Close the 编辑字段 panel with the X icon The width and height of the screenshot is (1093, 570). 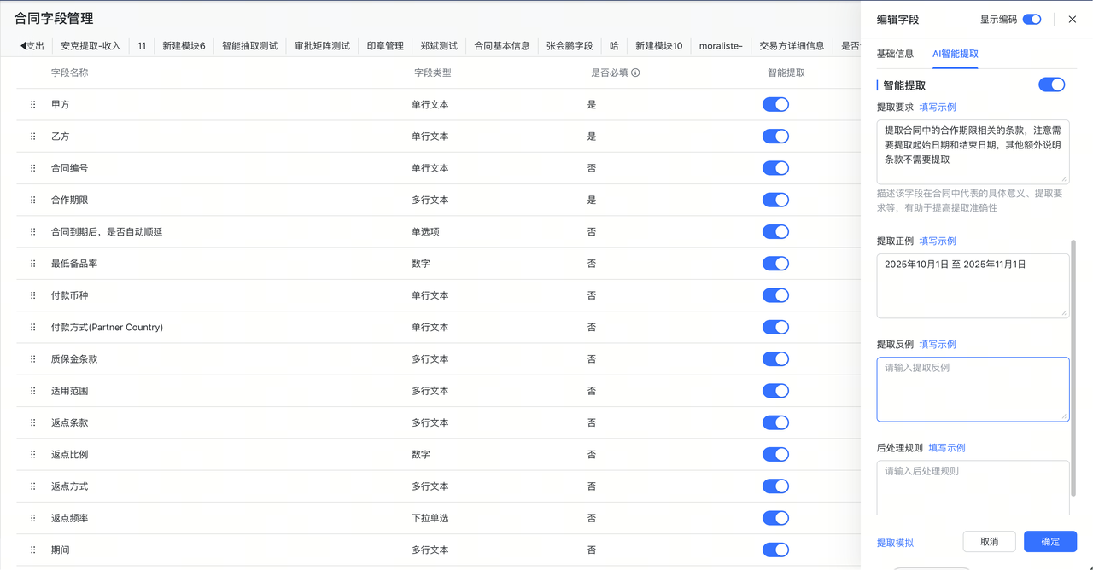click(1072, 19)
